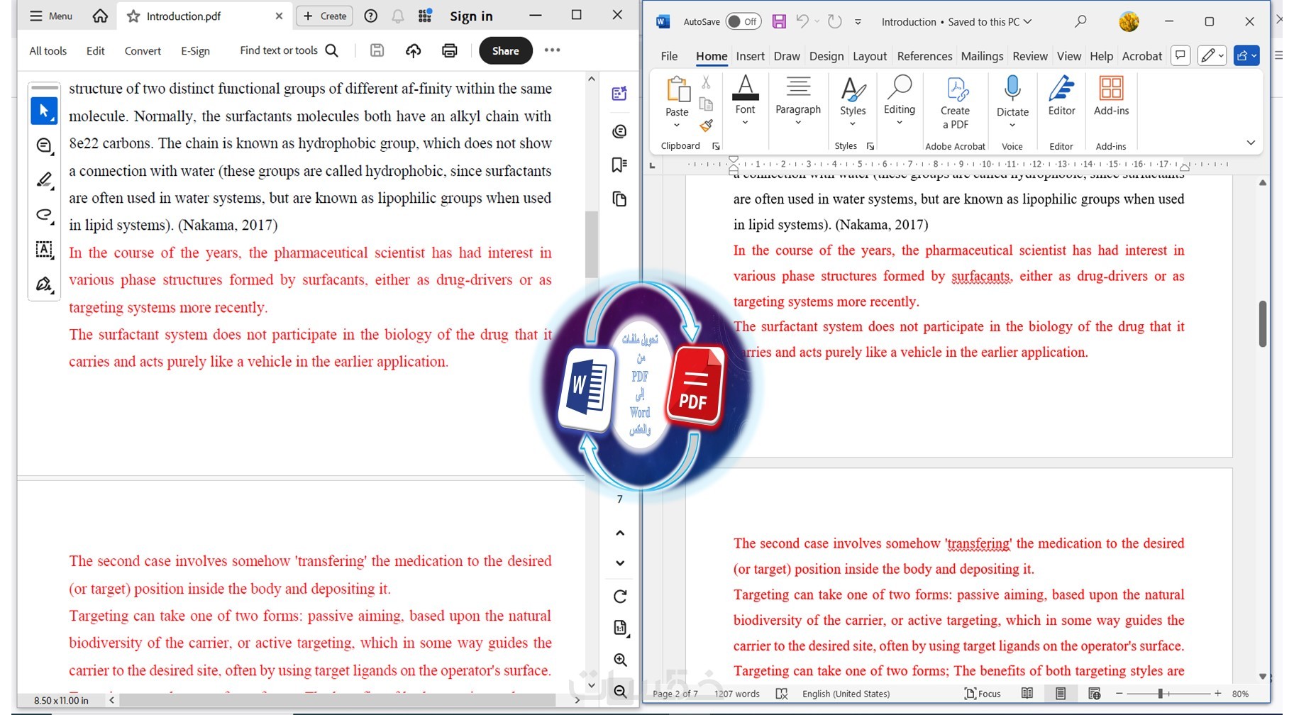This screenshot has width=1294, height=715.
Task: Open the Word Insert tab
Action: coord(750,56)
